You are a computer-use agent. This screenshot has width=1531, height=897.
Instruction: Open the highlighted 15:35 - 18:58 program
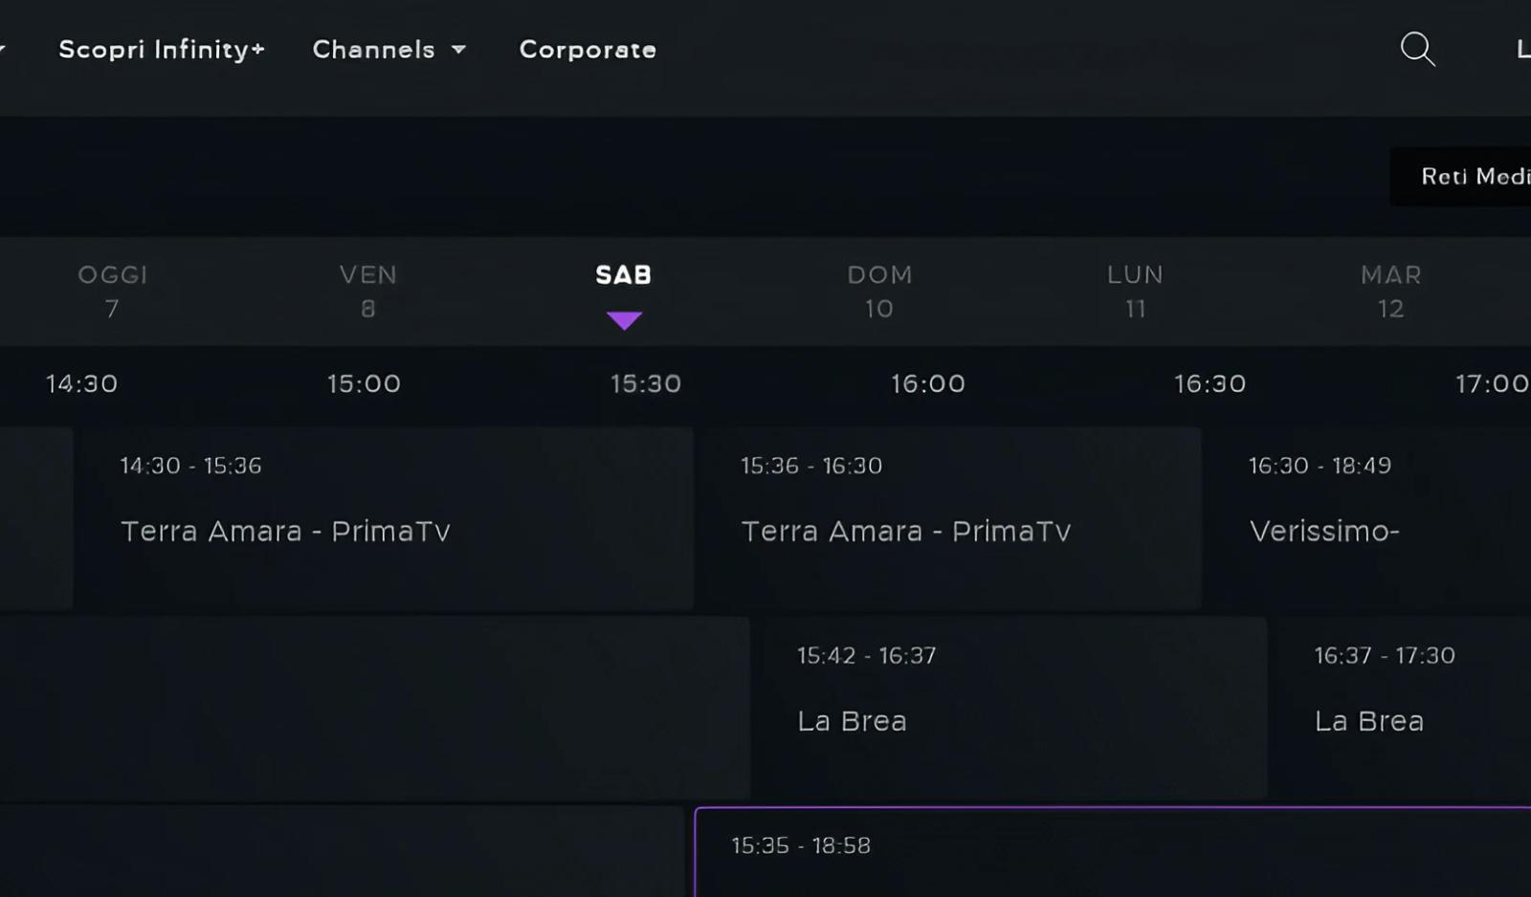point(1110,852)
